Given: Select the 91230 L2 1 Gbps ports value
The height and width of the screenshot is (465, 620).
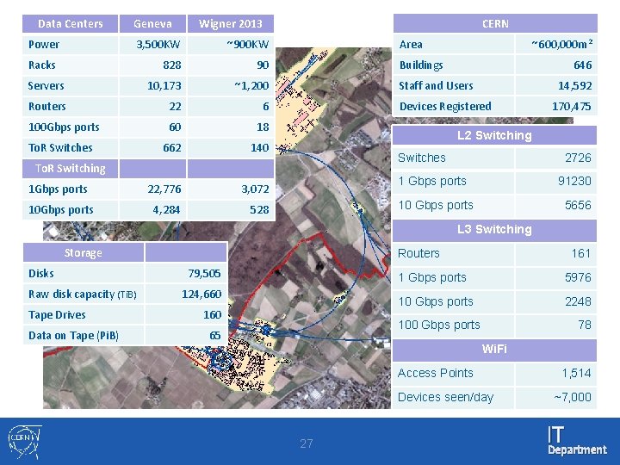Looking at the screenshot, I should [x=574, y=181].
